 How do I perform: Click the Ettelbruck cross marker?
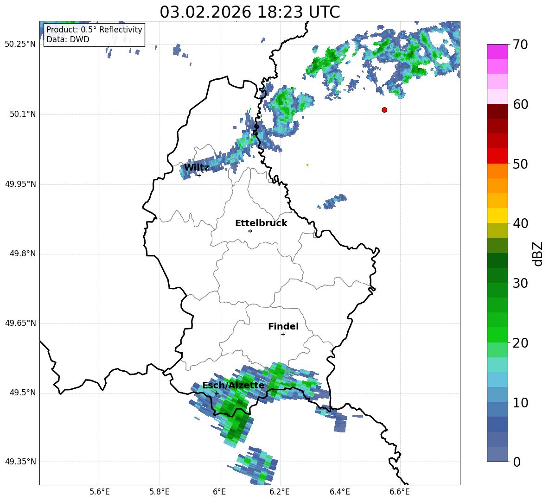(250, 231)
